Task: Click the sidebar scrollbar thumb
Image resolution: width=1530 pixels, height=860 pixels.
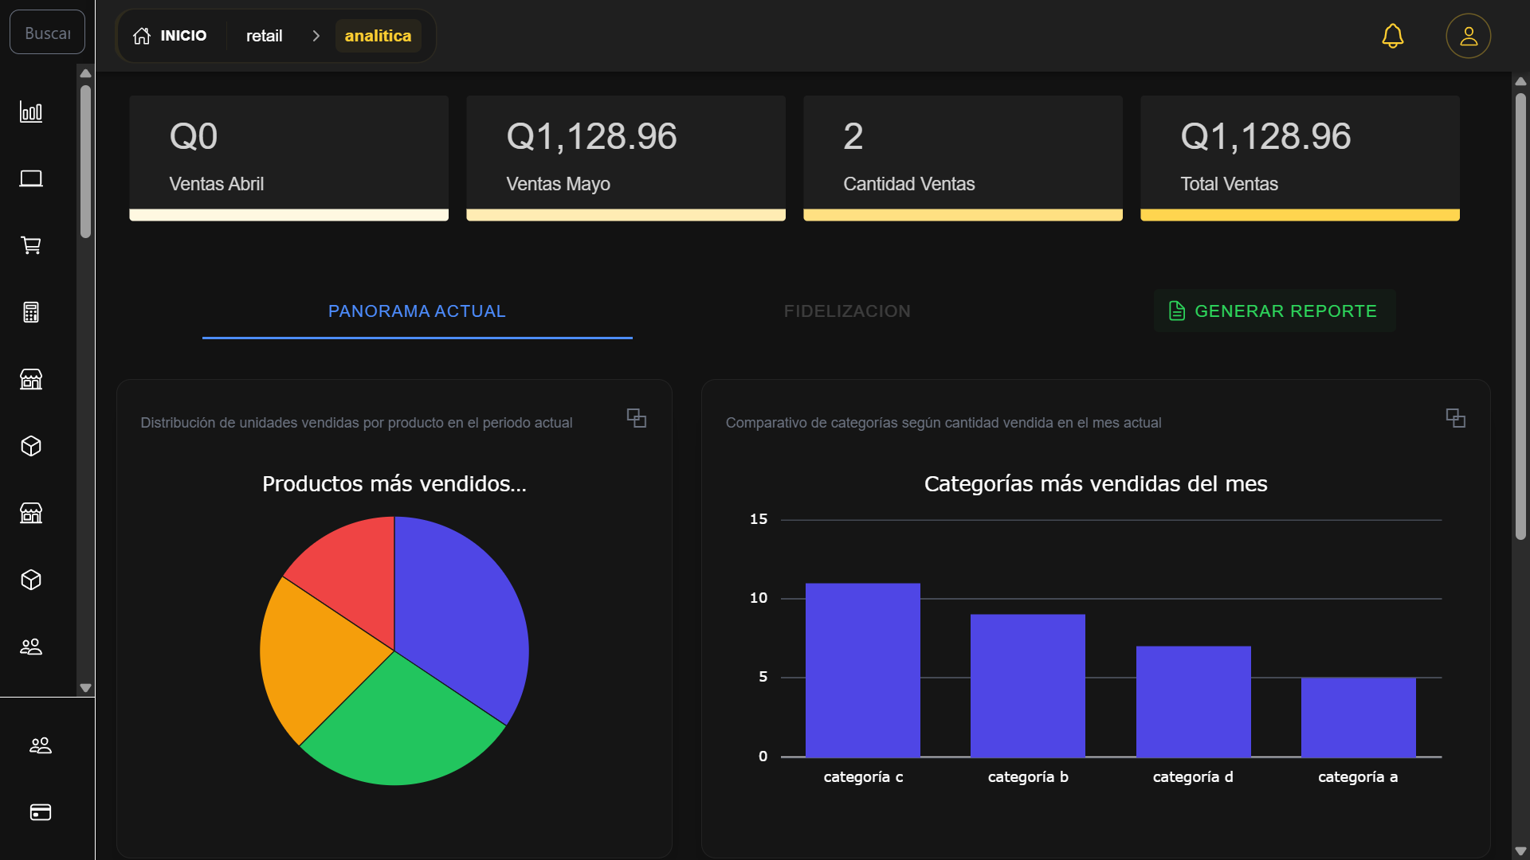Action: click(x=85, y=162)
